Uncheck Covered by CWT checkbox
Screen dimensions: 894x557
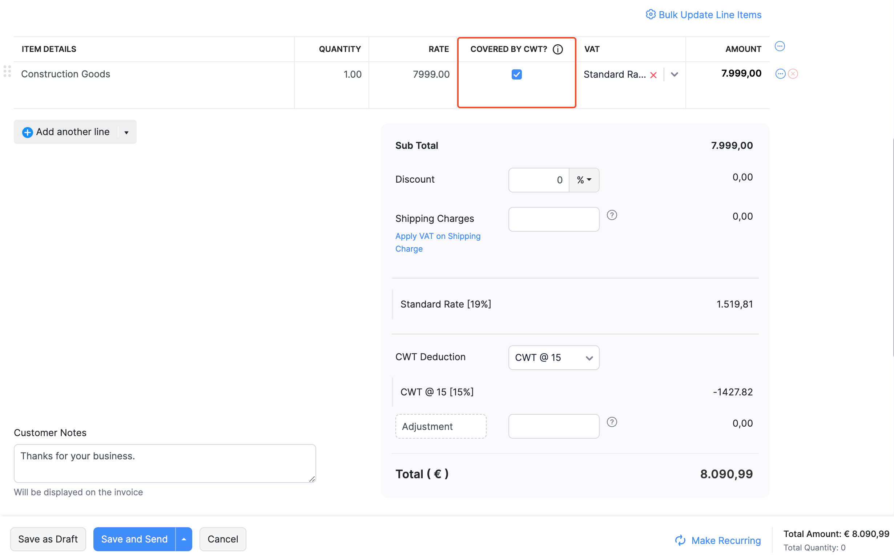[x=516, y=74]
